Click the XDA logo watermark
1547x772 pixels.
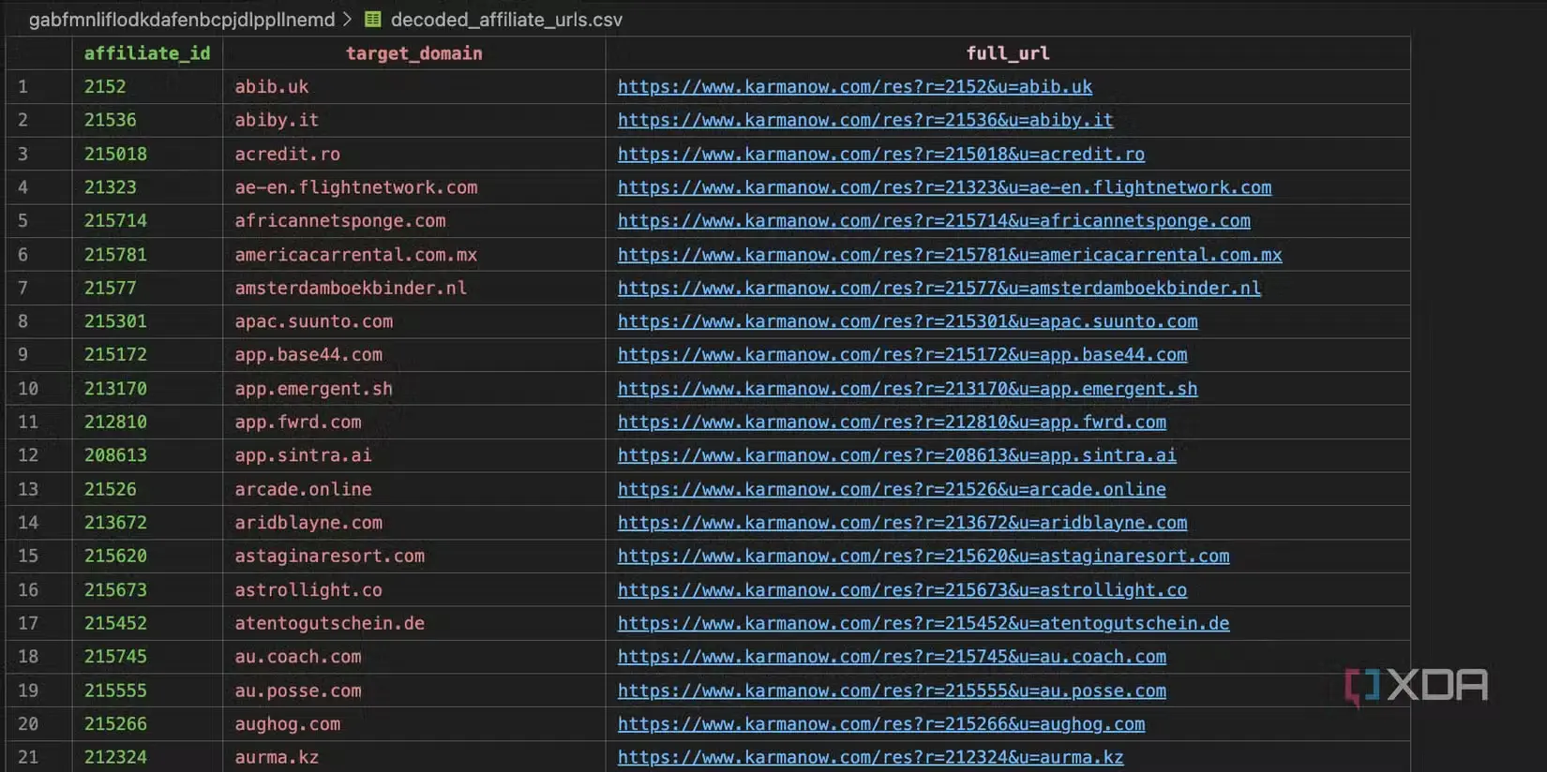(x=1416, y=686)
